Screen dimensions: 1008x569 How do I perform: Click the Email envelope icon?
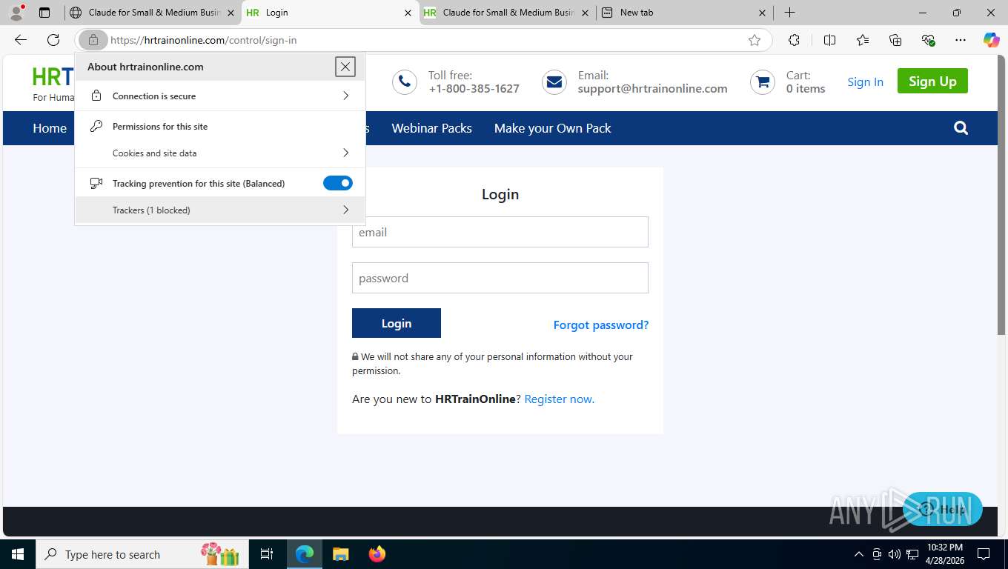coord(554,81)
